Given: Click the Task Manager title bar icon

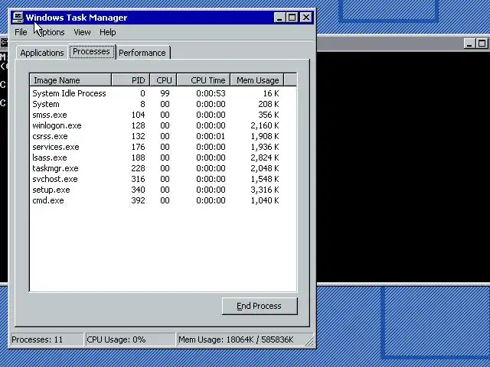Looking at the screenshot, I should pos(18,17).
